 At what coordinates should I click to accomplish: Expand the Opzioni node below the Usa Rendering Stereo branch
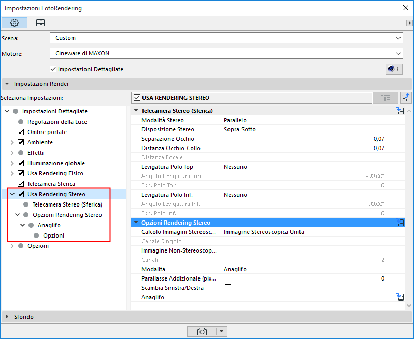pyautogui.click(x=12, y=246)
